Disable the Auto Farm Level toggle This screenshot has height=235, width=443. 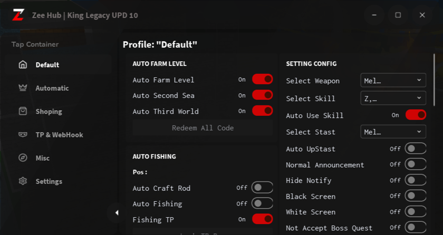262,80
